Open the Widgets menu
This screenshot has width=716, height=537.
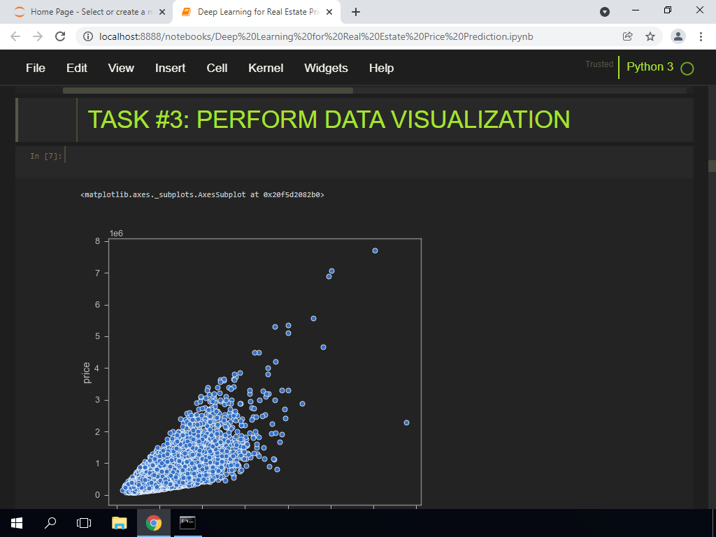[326, 68]
